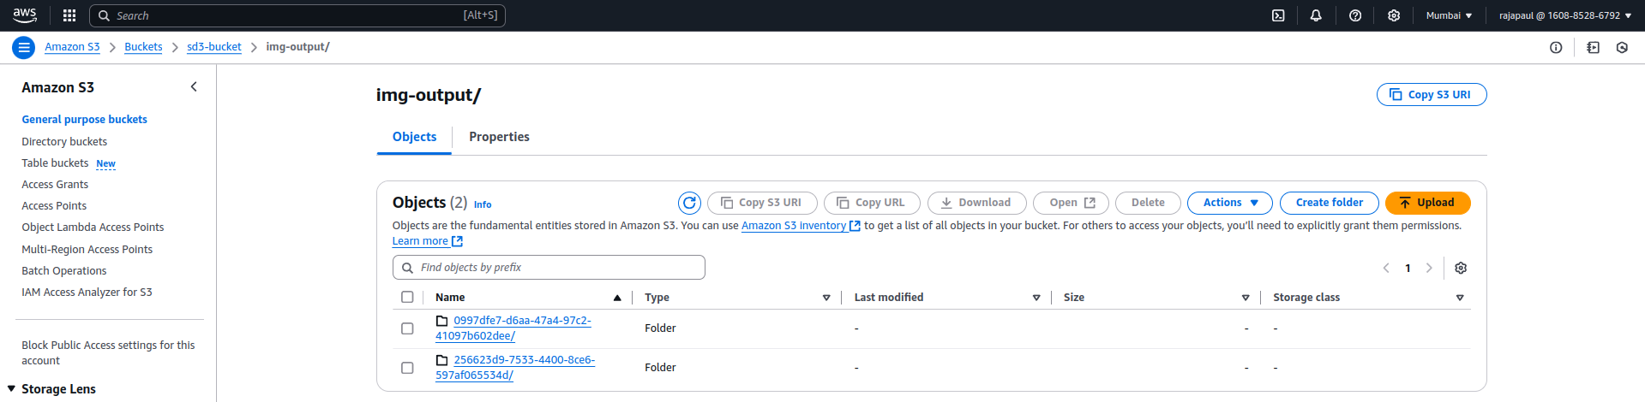Click the orange Upload button
Viewport: 1645px width, 402px height.
(1427, 203)
